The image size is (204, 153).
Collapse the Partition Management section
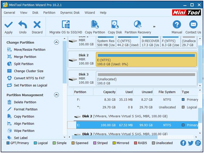(56, 95)
